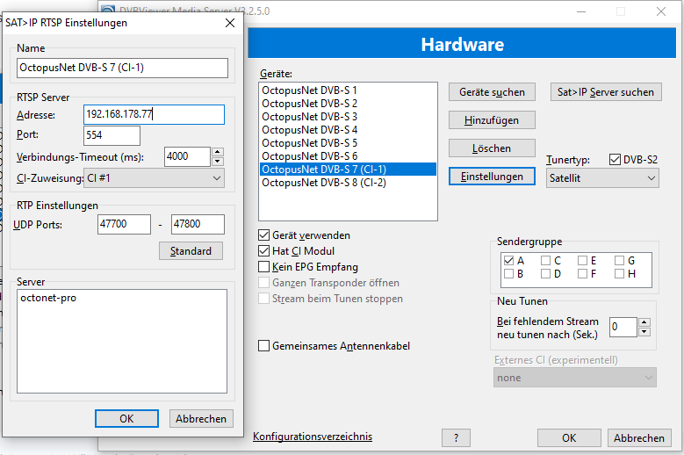Enable Kein EPG Empfang option
This screenshot has height=455, width=684.
[x=264, y=267]
